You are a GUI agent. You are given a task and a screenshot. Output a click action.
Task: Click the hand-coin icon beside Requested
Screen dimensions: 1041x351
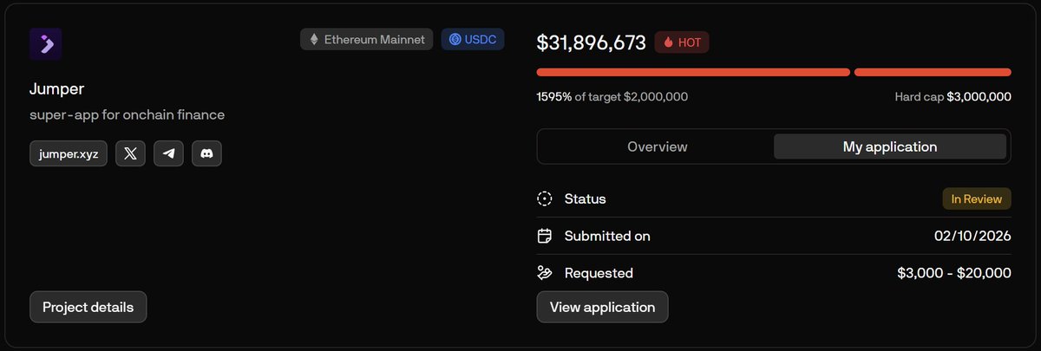[545, 273]
